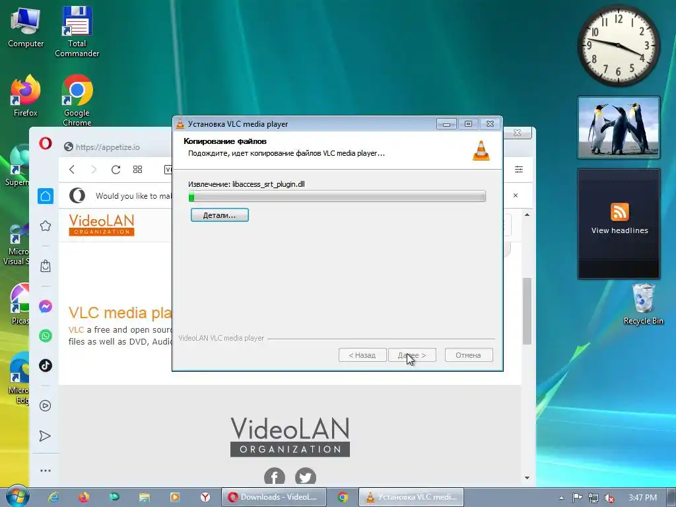Minimize the VLC installer window
Image resolution: width=676 pixels, height=507 pixels.
coord(446,124)
